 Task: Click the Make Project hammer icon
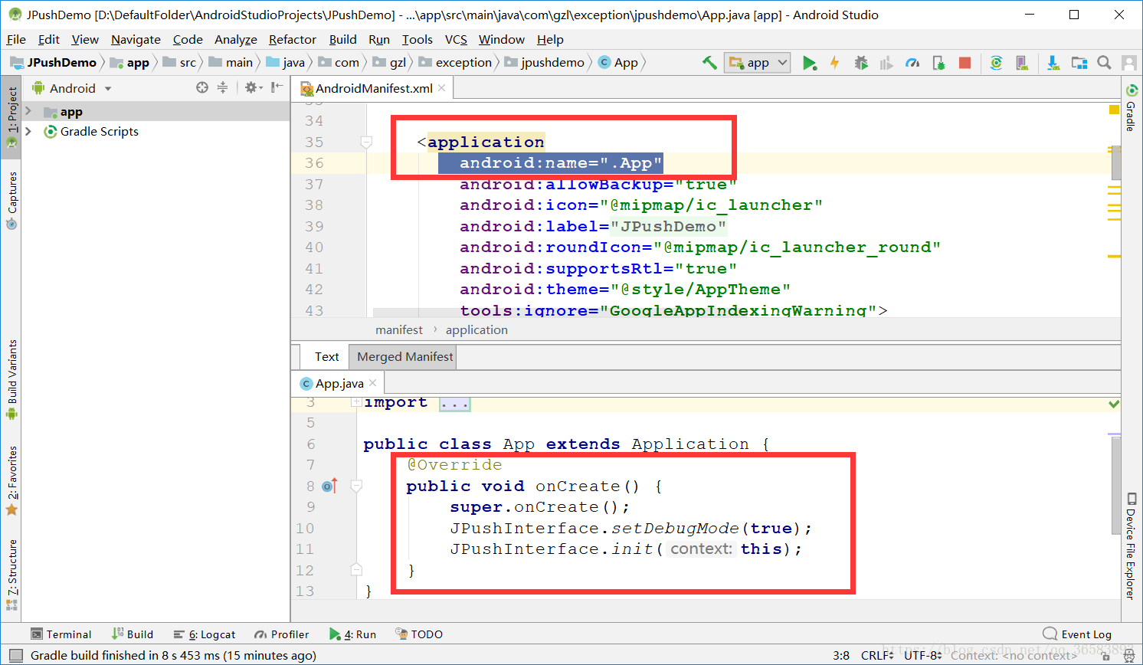click(x=709, y=63)
